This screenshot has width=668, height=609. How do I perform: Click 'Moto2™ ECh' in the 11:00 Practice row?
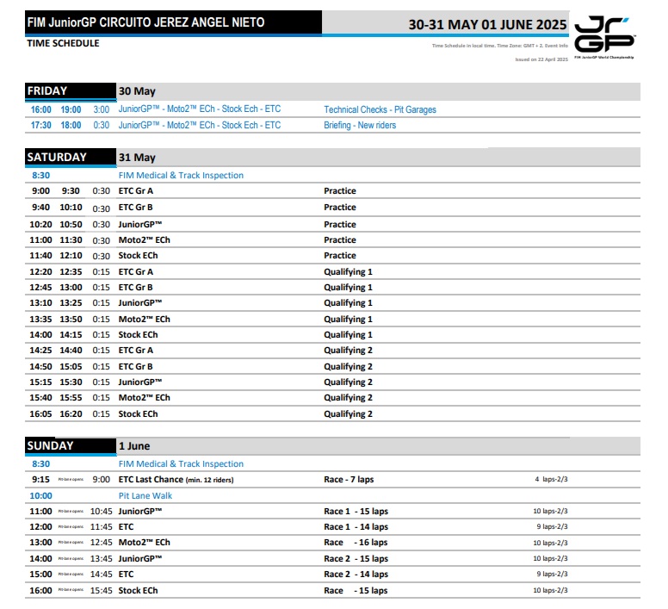pyautogui.click(x=144, y=240)
